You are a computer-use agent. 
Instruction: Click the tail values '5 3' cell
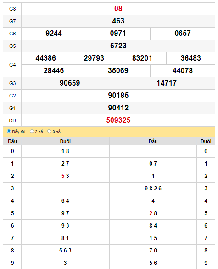65,176
